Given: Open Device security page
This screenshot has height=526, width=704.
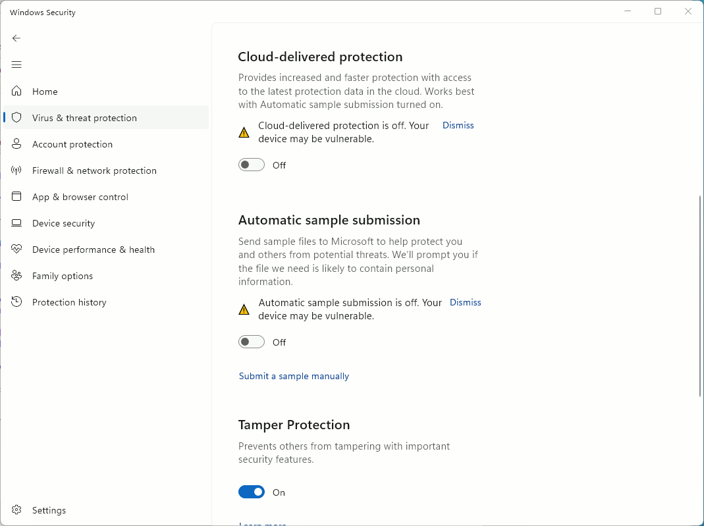Looking at the screenshot, I should [x=106, y=223].
